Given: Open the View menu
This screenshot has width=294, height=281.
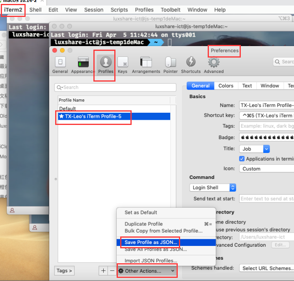Looking at the screenshot, I should [71, 10].
